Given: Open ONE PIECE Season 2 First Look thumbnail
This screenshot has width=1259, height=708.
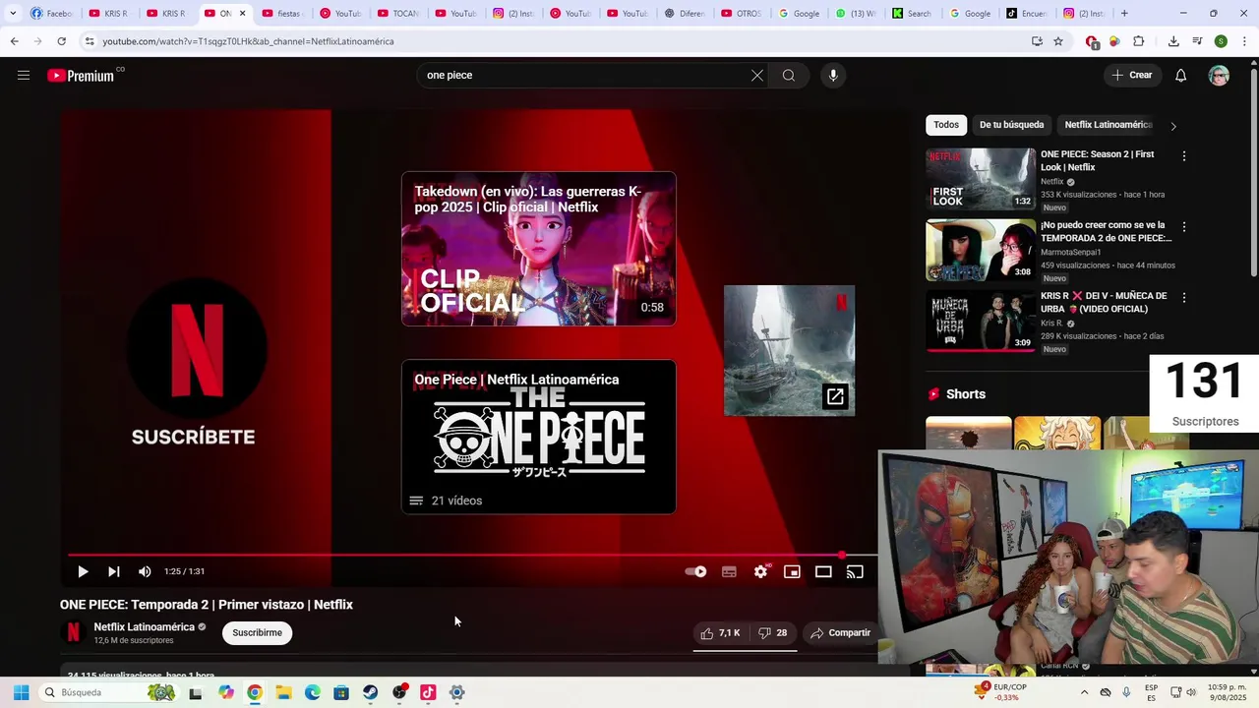Looking at the screenshot, I should coord(981,179).
